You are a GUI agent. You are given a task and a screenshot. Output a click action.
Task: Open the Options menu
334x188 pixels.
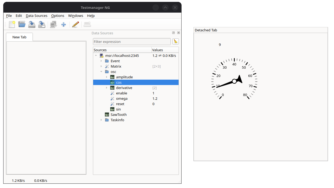58,16
